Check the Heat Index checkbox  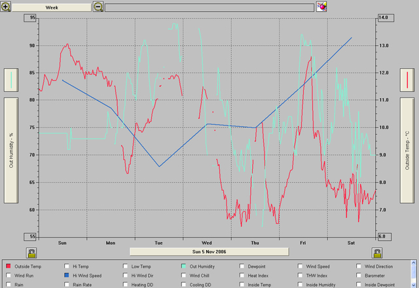tap(242, 276)
